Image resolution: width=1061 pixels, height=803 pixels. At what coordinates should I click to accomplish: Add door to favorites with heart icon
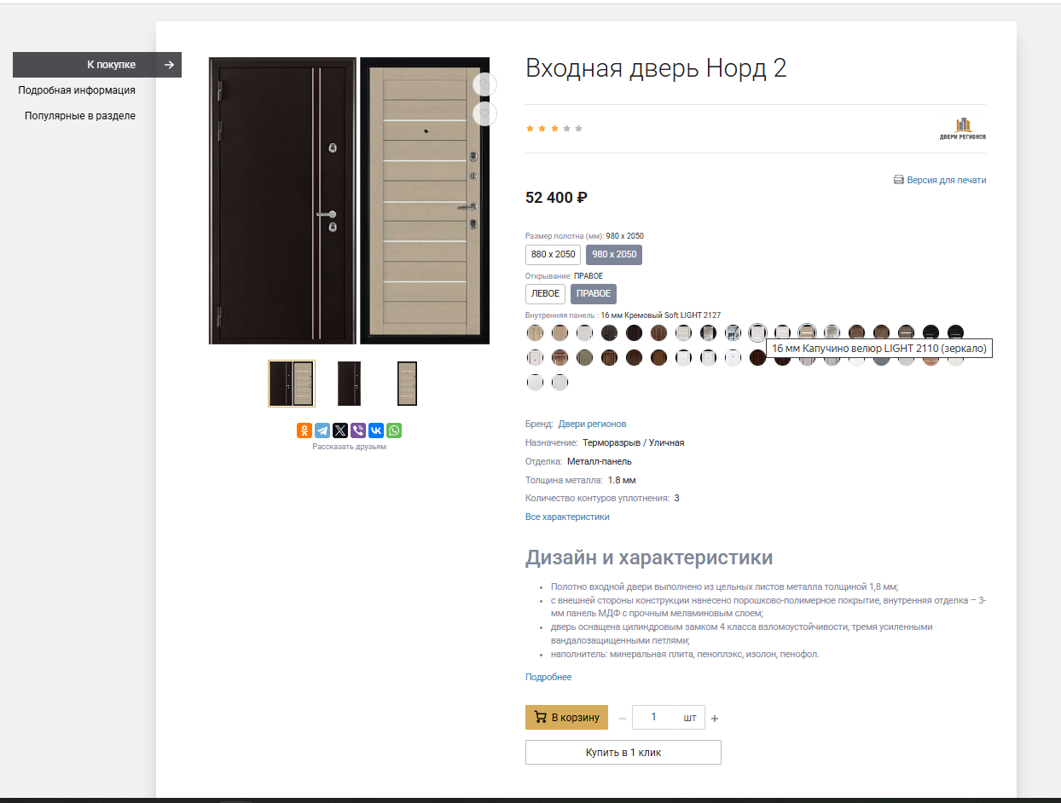[484, 113]
